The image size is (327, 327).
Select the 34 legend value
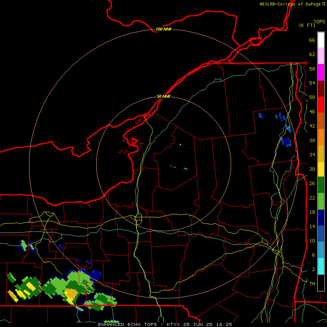312,155
